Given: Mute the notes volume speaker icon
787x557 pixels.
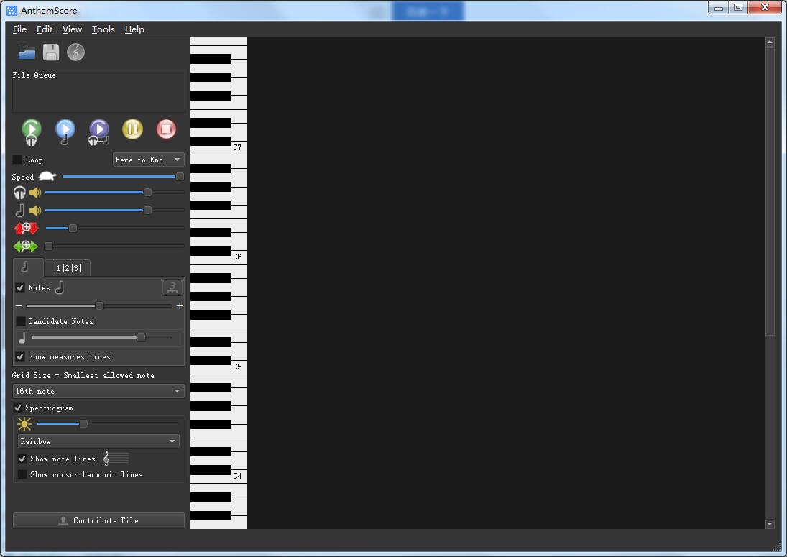Looking at the screenshot, I should click(x=35, y=211).
